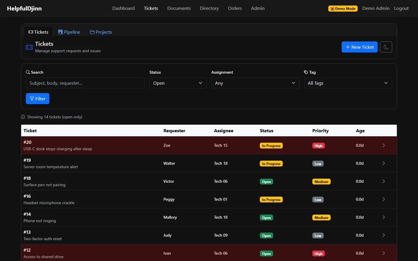The width and height of the screenshot is (418, 261).
Task: Focus the Subject, body, requester search field
Action: click(x=85, y=83)
